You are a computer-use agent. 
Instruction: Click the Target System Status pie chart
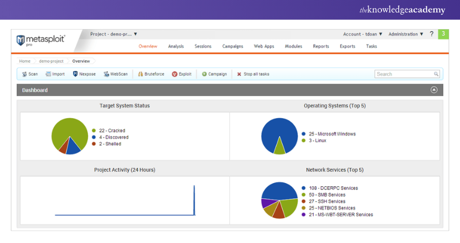tap(69, 136)
